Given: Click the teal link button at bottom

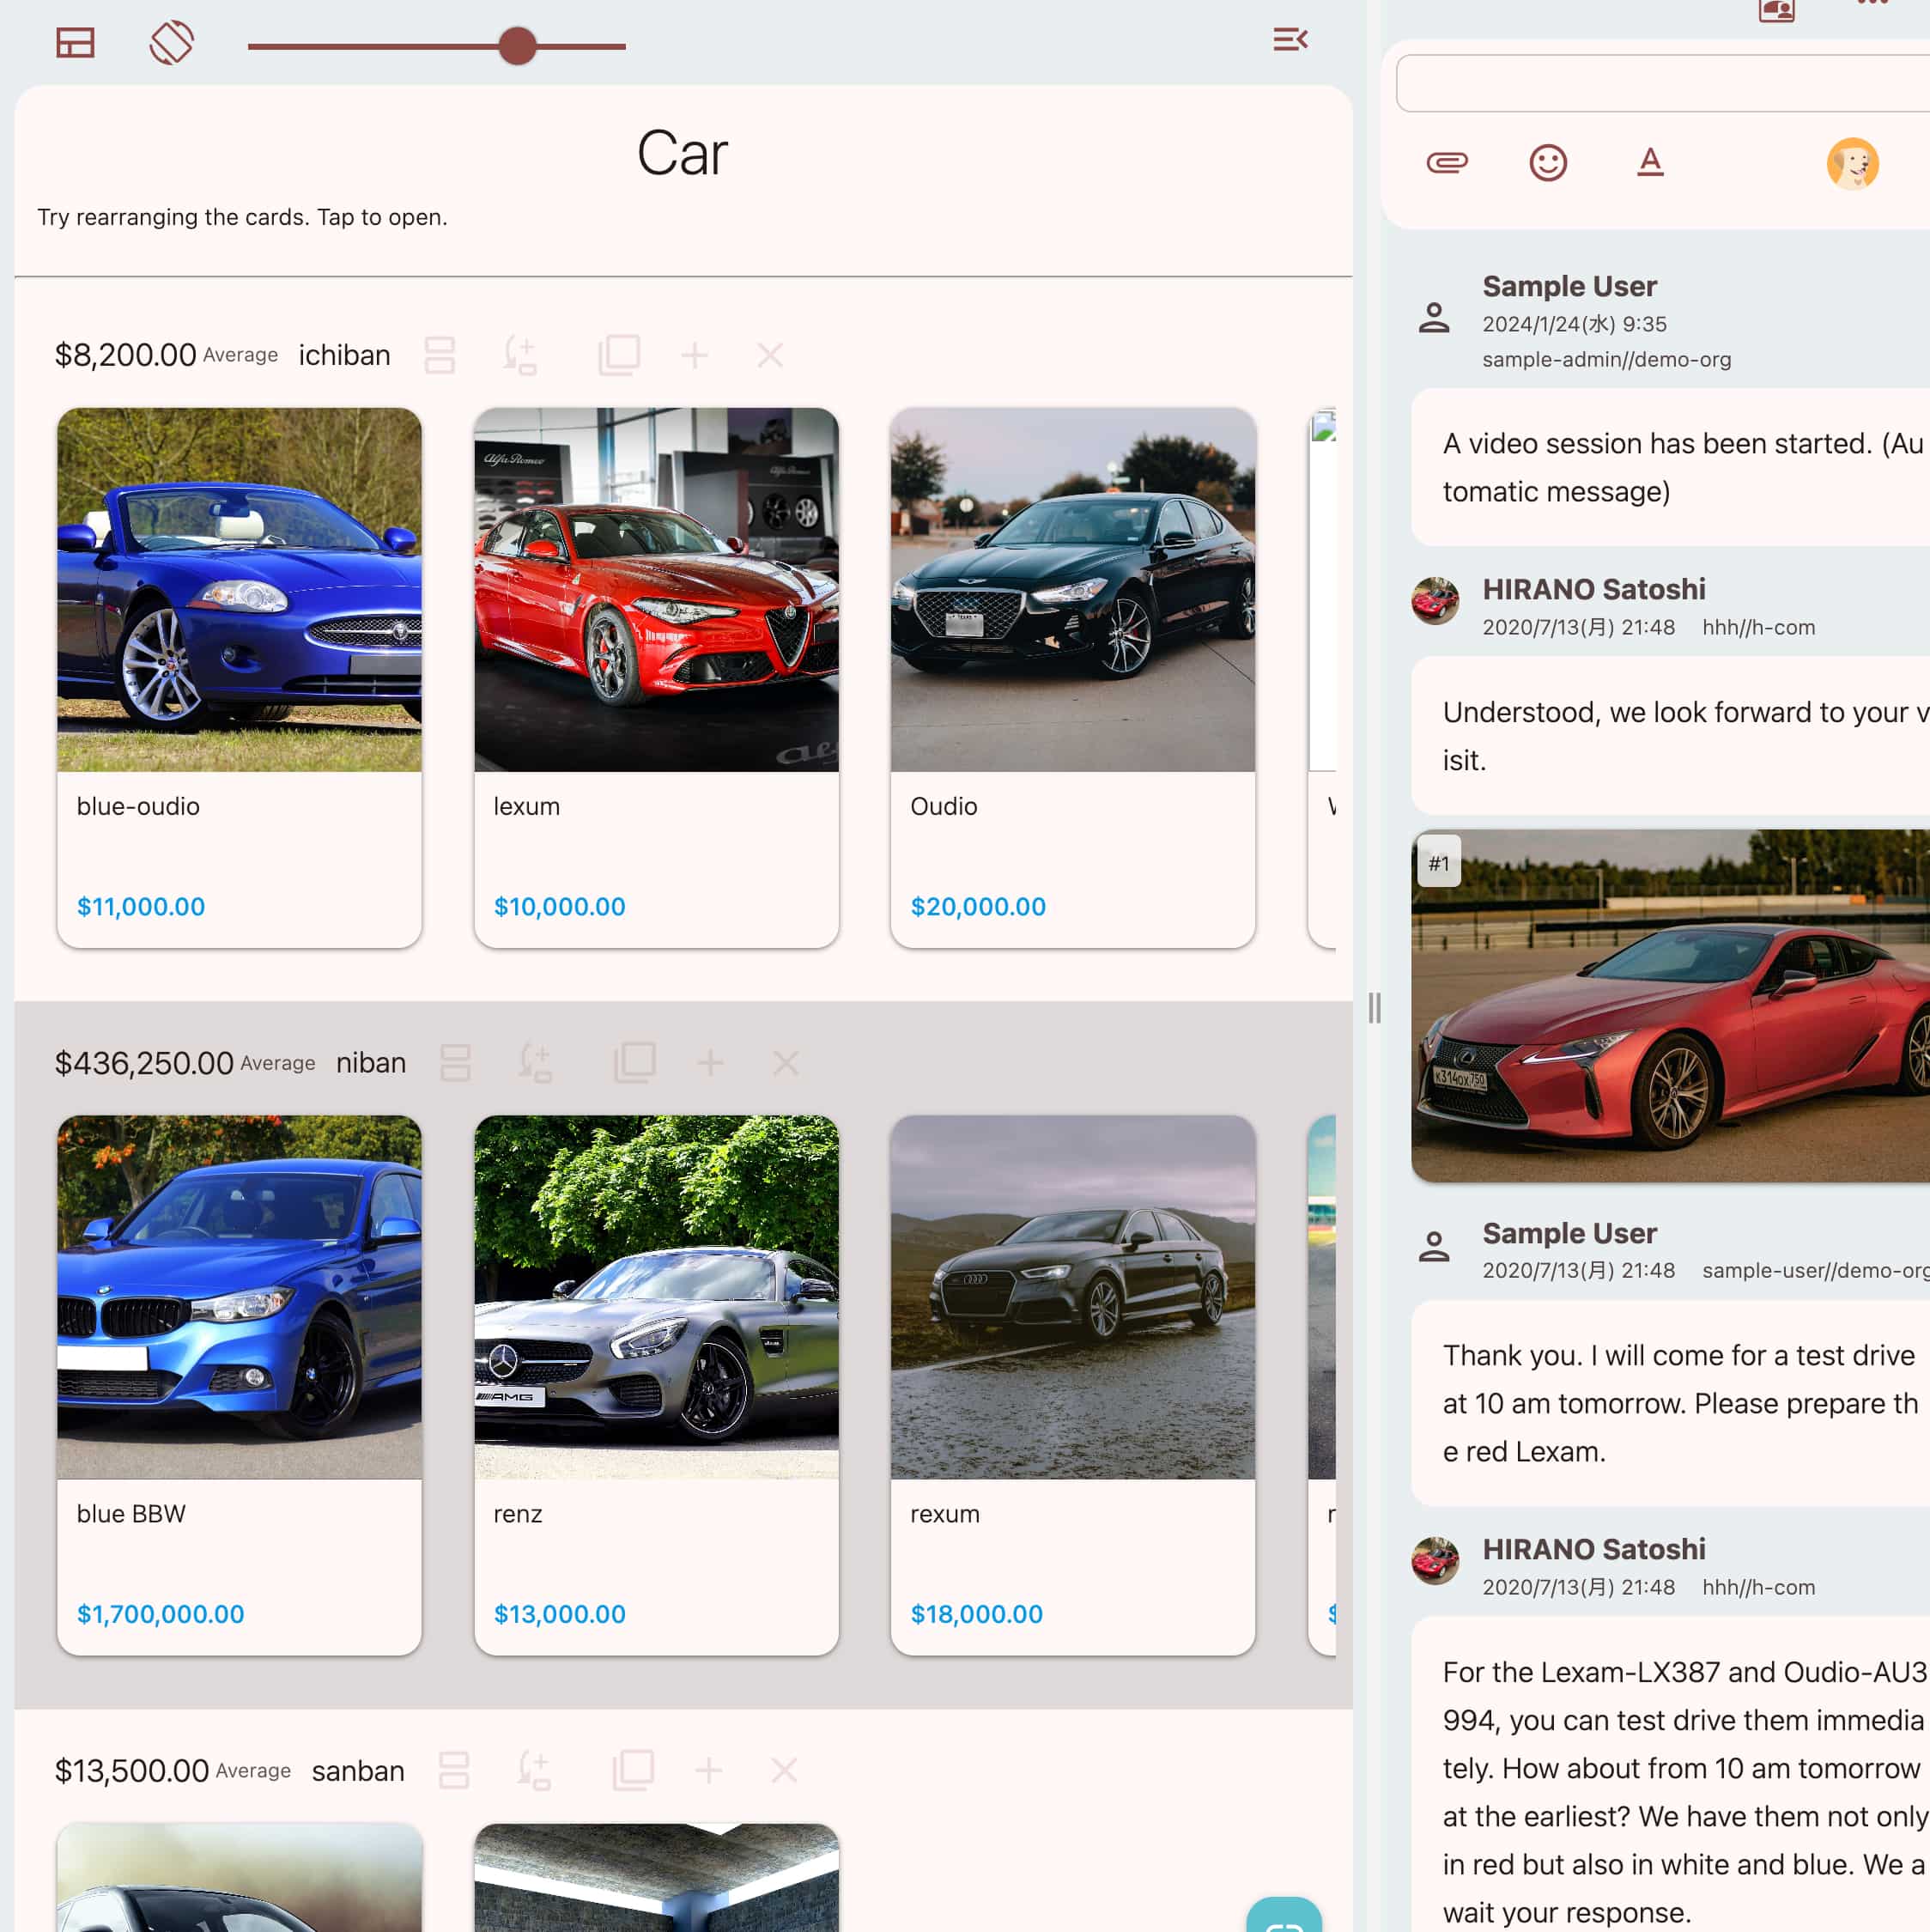Looking at the screenshot, I should point(1284,1914).
